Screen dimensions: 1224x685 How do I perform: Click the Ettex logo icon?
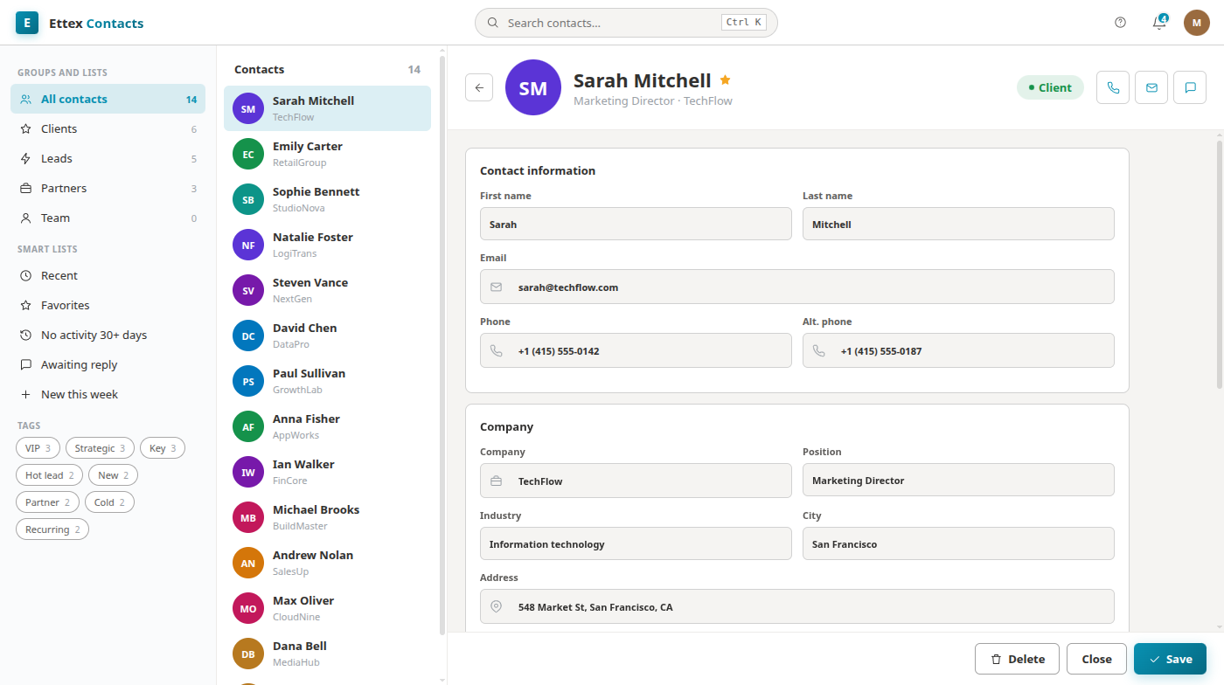pos(27,23)
